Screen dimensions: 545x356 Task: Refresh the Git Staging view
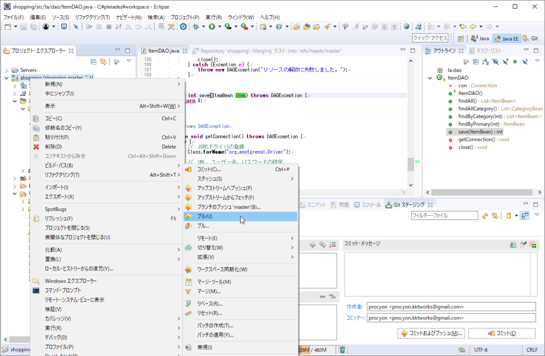[485, 215]
